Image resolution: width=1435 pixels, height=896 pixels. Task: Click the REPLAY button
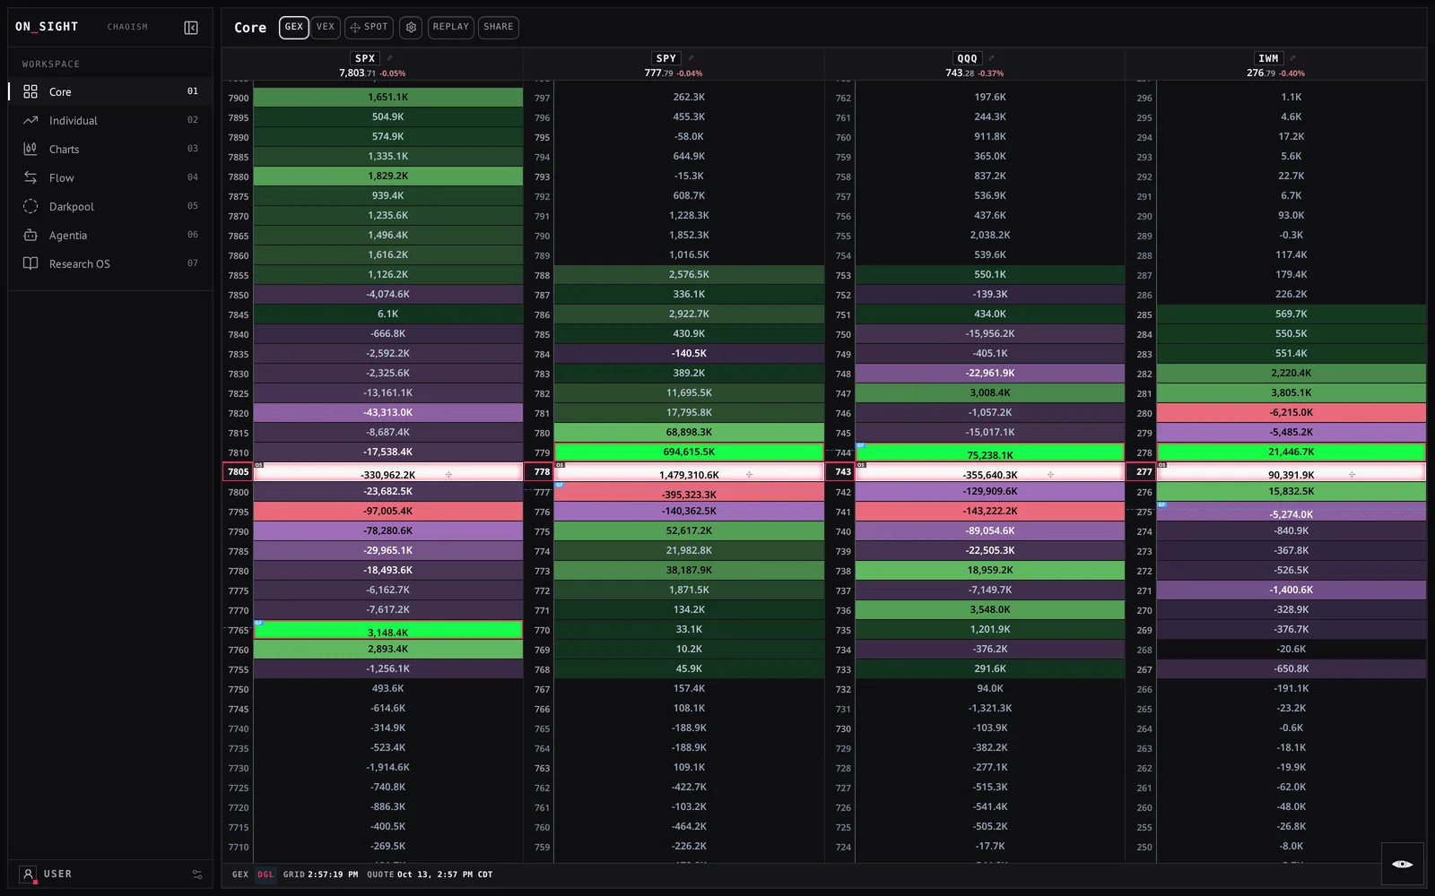[x=451, y=27]
